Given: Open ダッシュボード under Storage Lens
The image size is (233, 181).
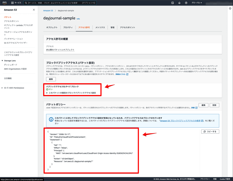Looking at the screenshot, I should (11, 65).
